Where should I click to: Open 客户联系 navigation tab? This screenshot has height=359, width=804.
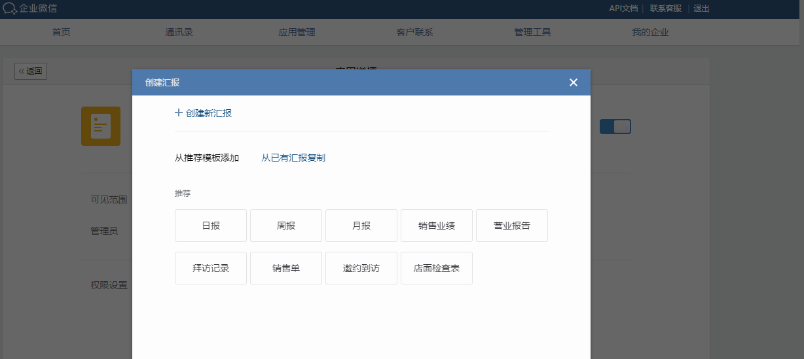414,32
